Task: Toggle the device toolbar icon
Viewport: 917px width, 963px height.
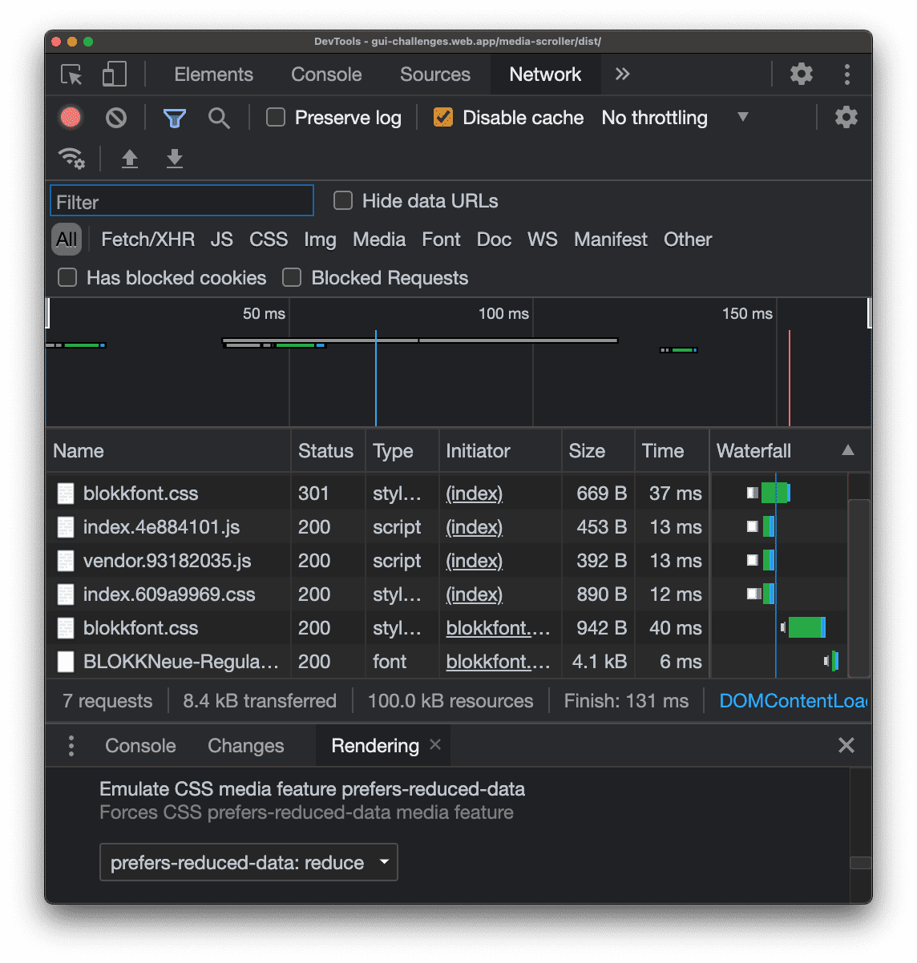Action: point(115,75)
